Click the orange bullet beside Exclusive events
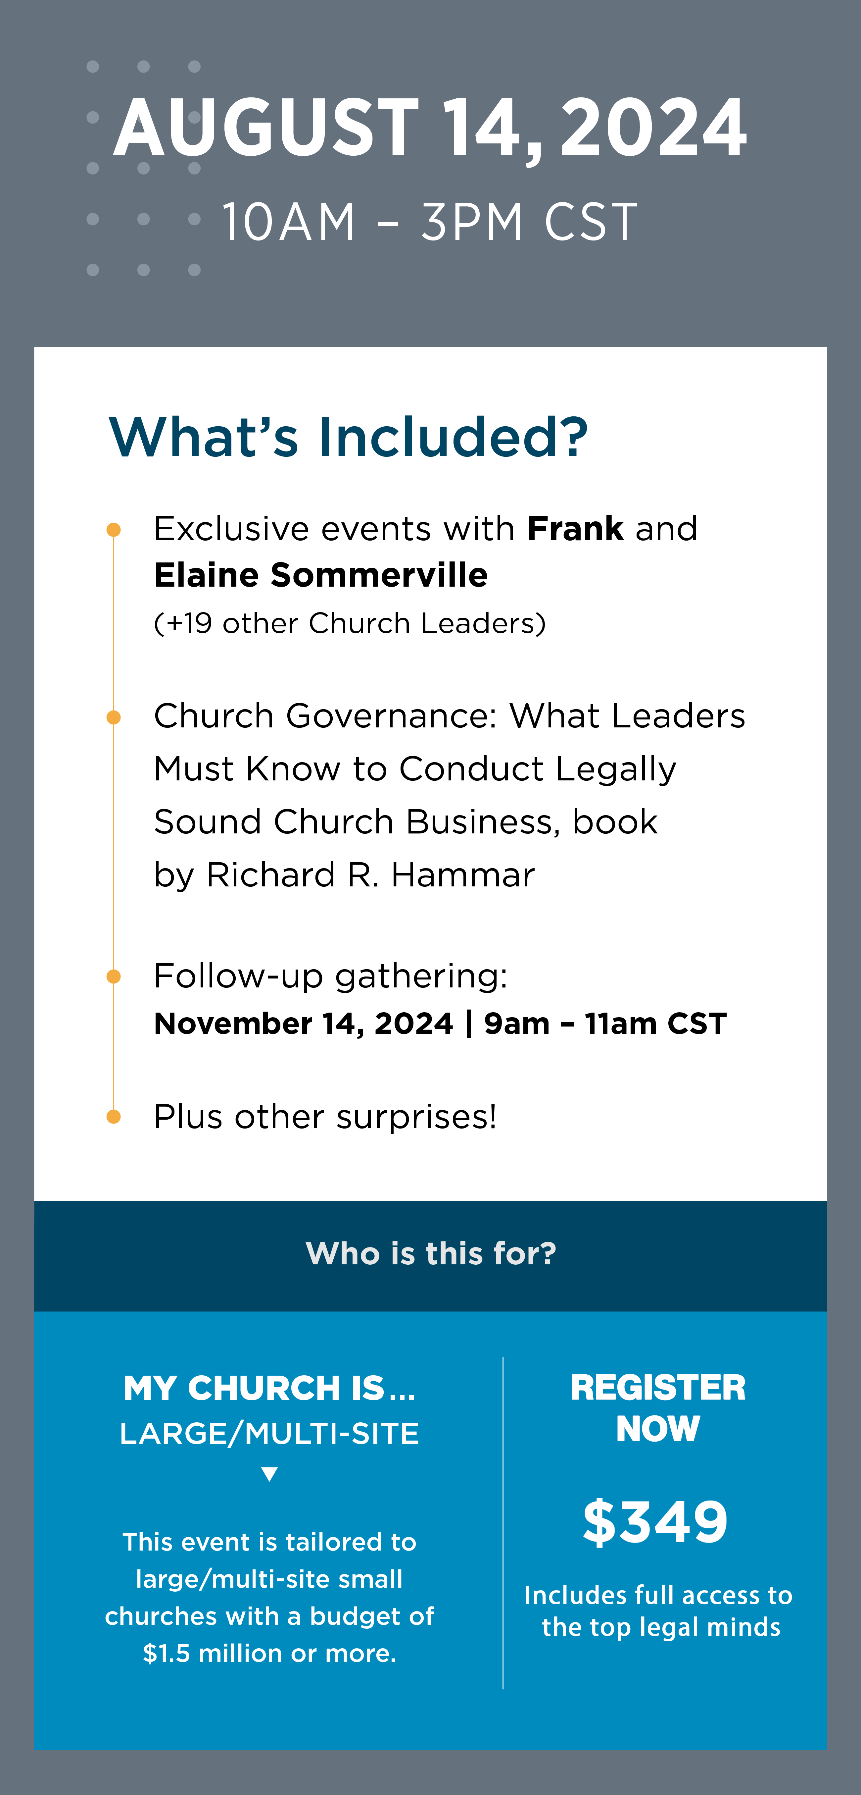The width and height of the screenshot is (861, 1795). [114, 530]
